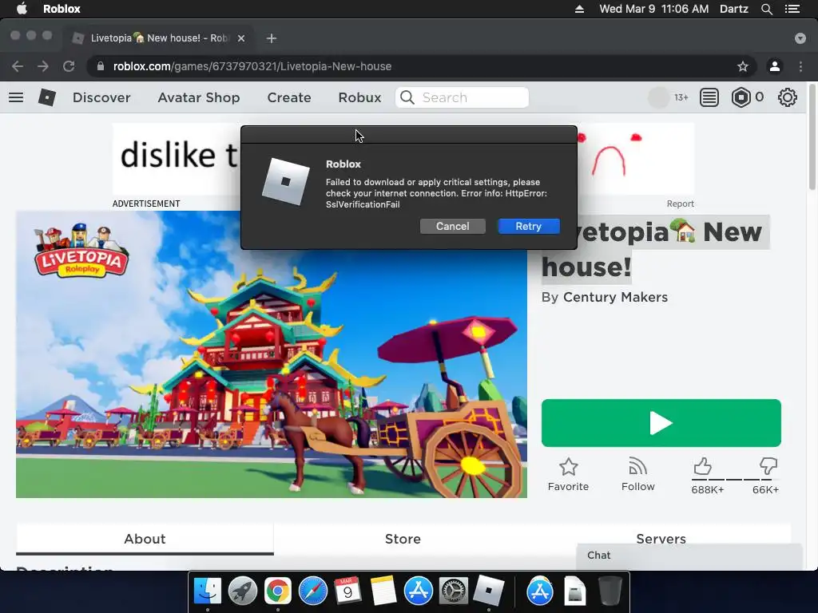Click Dartz user name in menu bar
818x613 pixels.
(x=733, y=9)
